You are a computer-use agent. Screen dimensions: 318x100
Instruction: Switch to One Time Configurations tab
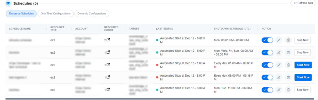(56, 14)
